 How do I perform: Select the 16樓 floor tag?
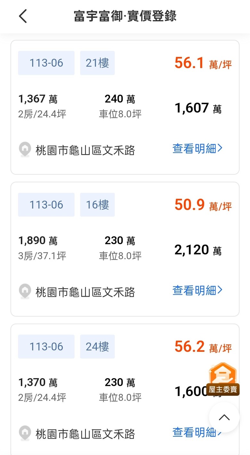tap(97, 205)
